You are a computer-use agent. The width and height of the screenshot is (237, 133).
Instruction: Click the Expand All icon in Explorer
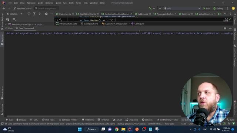pos(34,14)
